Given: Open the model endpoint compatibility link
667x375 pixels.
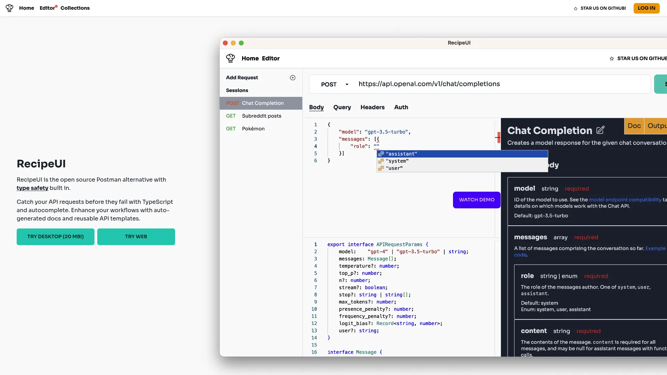Looking at the screenshot, I should 625,200.
